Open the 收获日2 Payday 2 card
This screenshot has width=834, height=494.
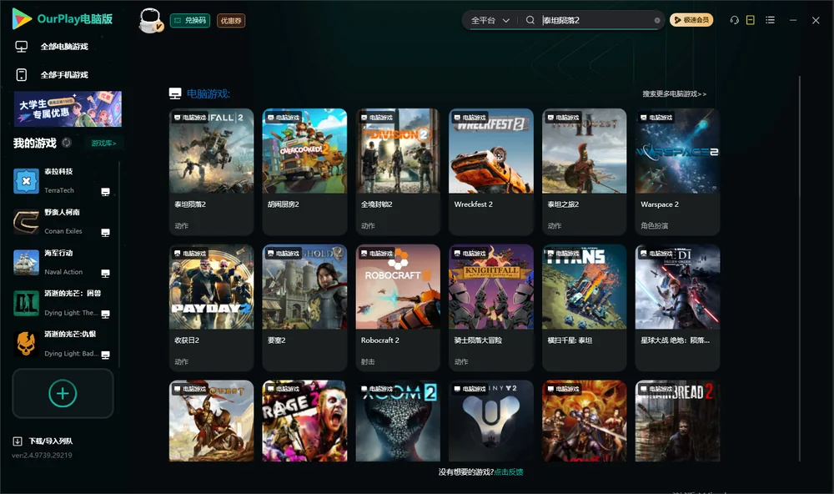click(211, 307)
